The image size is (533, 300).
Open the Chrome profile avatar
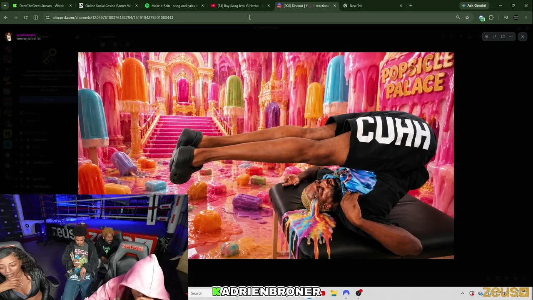coord(516,17)
